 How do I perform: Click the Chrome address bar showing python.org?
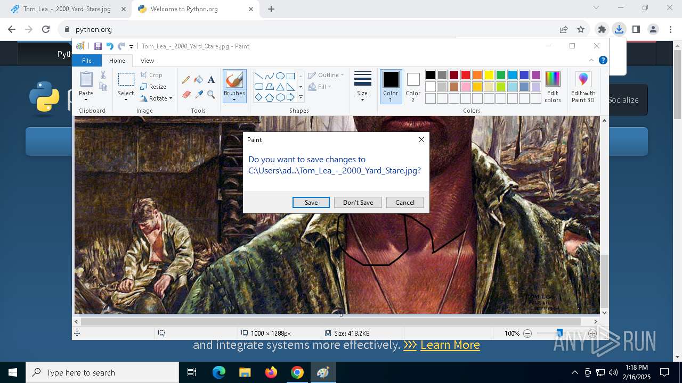pyautogui.click(x=314, y=29)
